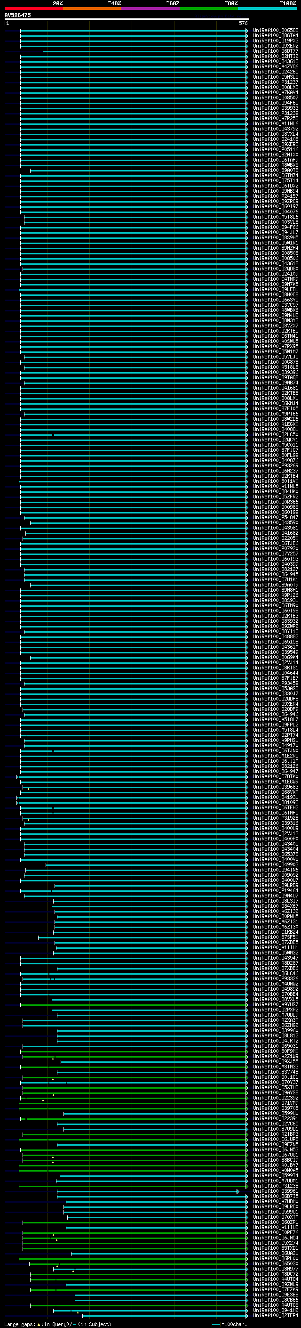
Task: Select the UniRef100_Q43590 label
Action: [x=276, y=522]
